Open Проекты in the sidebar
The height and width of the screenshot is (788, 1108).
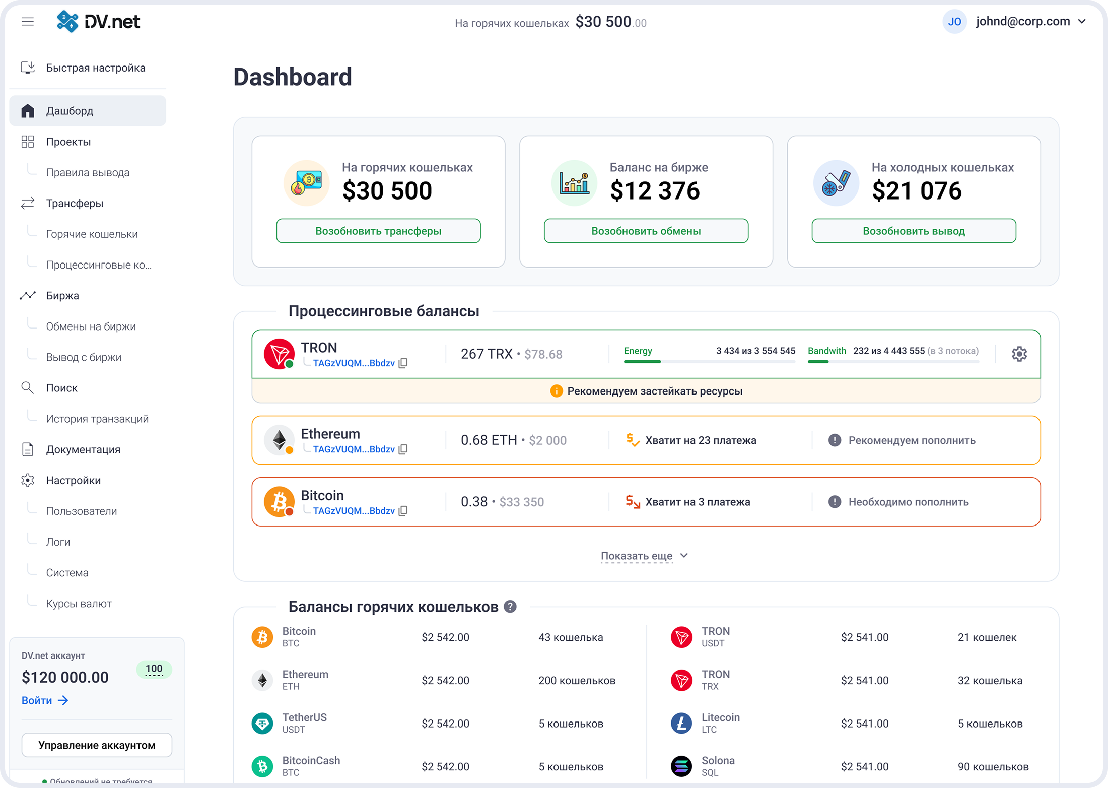point(68,142)
